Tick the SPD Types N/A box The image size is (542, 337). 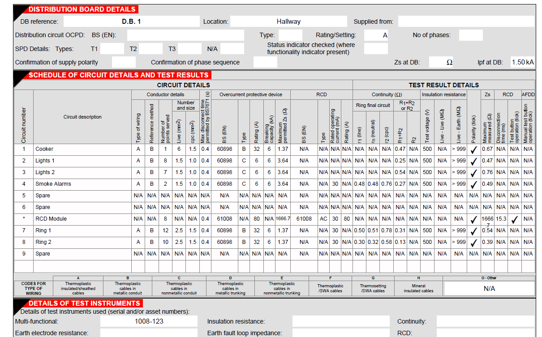pyautogui.click(x=232, y=49)
